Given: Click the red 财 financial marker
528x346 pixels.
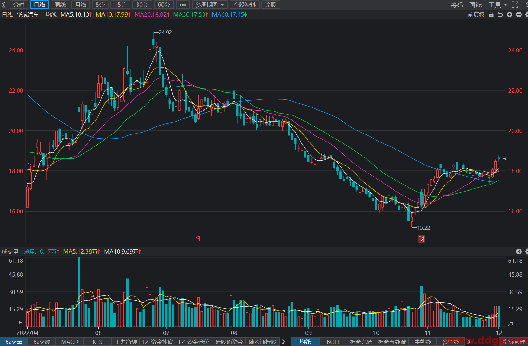Looking at the screenshot, I should (x=421, y=239).
